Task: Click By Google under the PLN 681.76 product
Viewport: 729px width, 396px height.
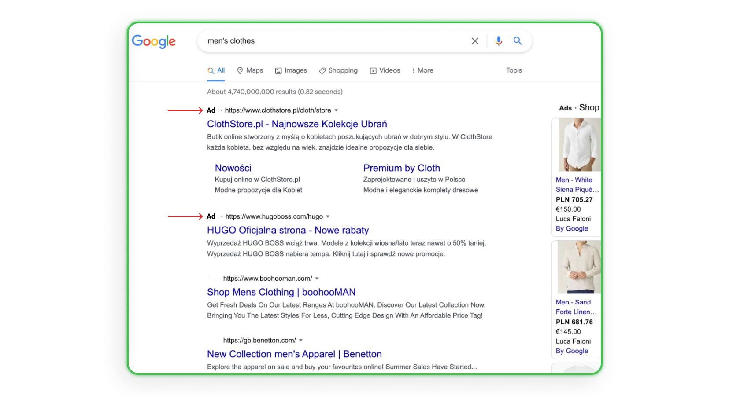Action: click(x=572, y=351)
